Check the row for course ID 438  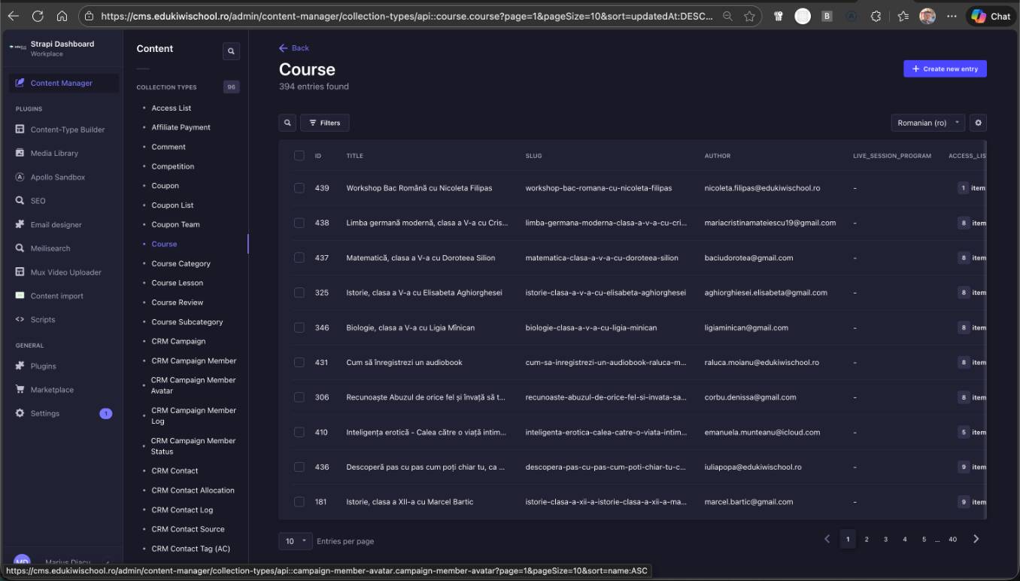(x=299, y=223)
